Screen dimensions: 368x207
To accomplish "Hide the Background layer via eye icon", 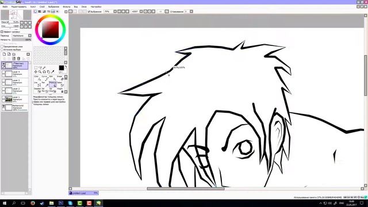I will click(x=3, y=106).
